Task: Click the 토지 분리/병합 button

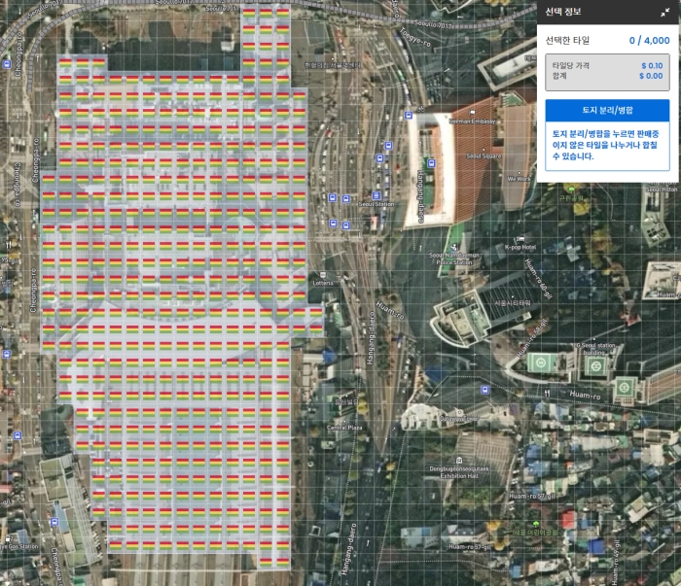Action: 607,110
